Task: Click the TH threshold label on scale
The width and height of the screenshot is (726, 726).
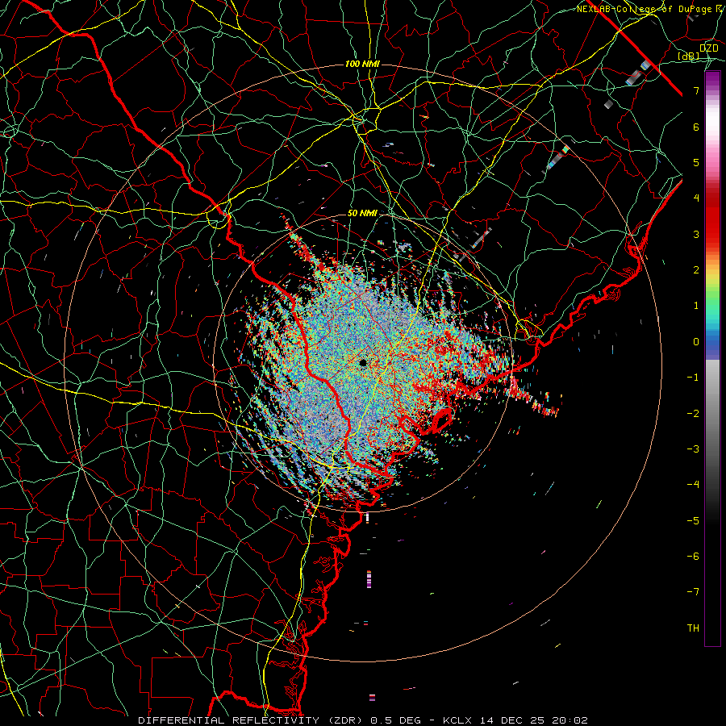Action: (x=693, y=628)
